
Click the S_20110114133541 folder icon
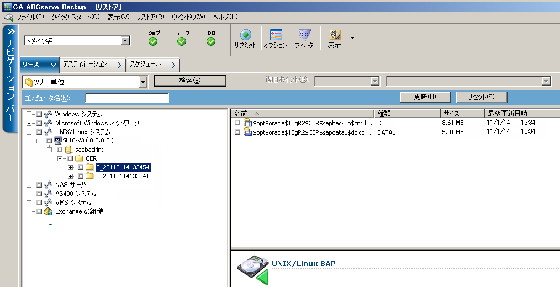[89, 176]
